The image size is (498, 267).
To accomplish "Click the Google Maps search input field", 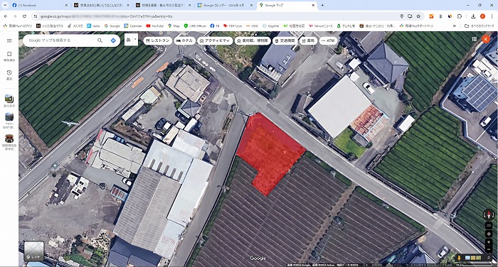I will tap(60, 40).
